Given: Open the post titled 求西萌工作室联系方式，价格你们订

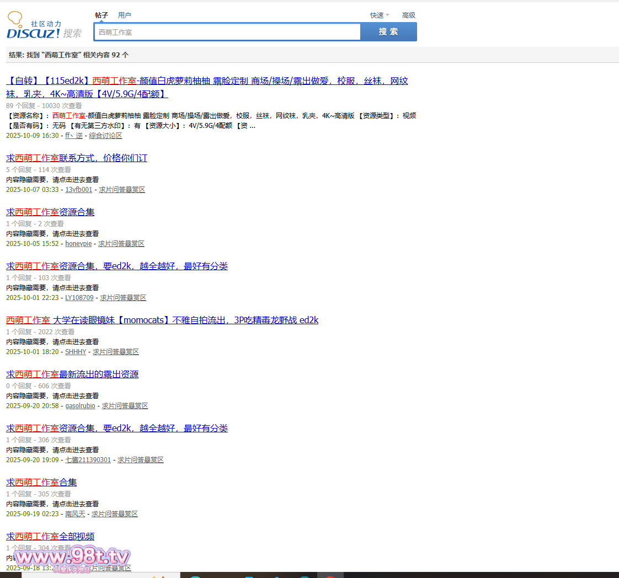Looking at the screenshot, I should [77, 158].
